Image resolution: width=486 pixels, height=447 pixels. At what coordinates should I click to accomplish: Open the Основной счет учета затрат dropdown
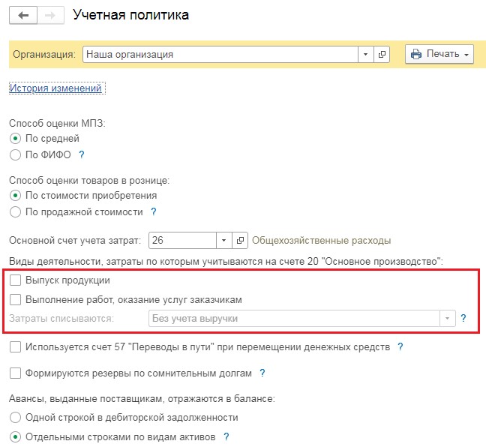pos(223,241)
